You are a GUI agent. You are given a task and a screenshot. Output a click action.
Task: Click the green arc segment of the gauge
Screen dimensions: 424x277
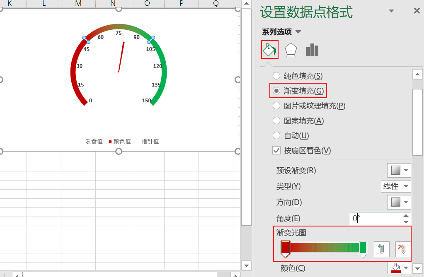pyautogui.click(x=164, y=72)
